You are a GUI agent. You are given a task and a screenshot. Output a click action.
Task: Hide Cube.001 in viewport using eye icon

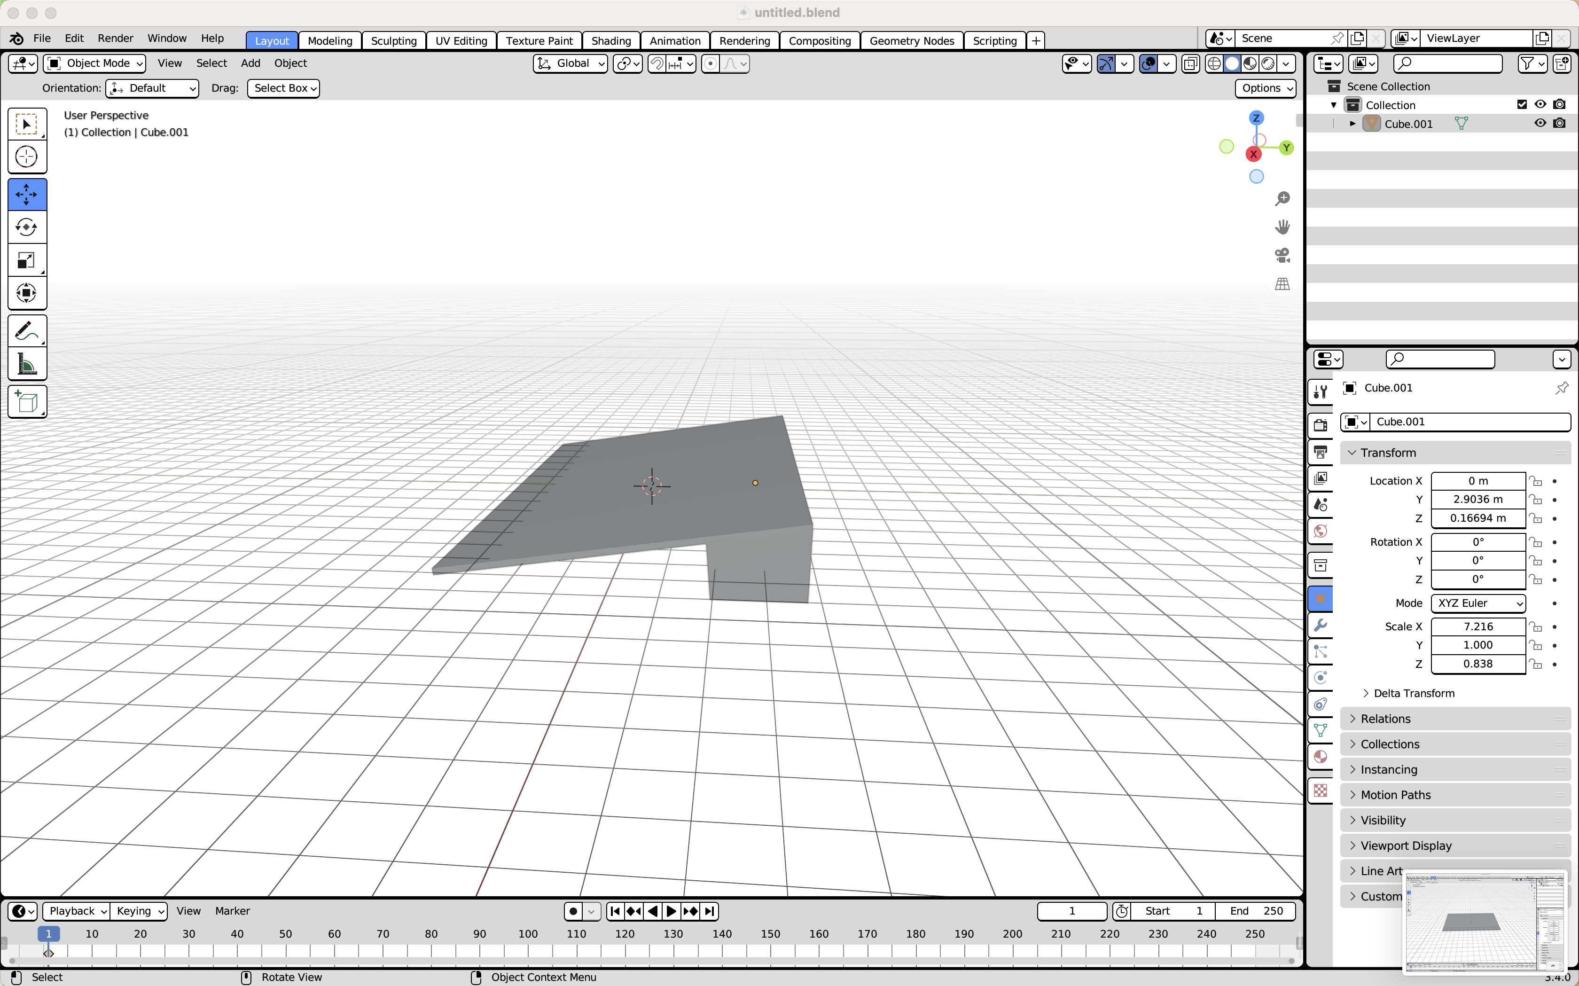tap(1540, 123)
